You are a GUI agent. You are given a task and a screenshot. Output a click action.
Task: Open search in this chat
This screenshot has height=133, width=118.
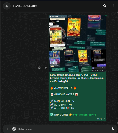point(105,6)
